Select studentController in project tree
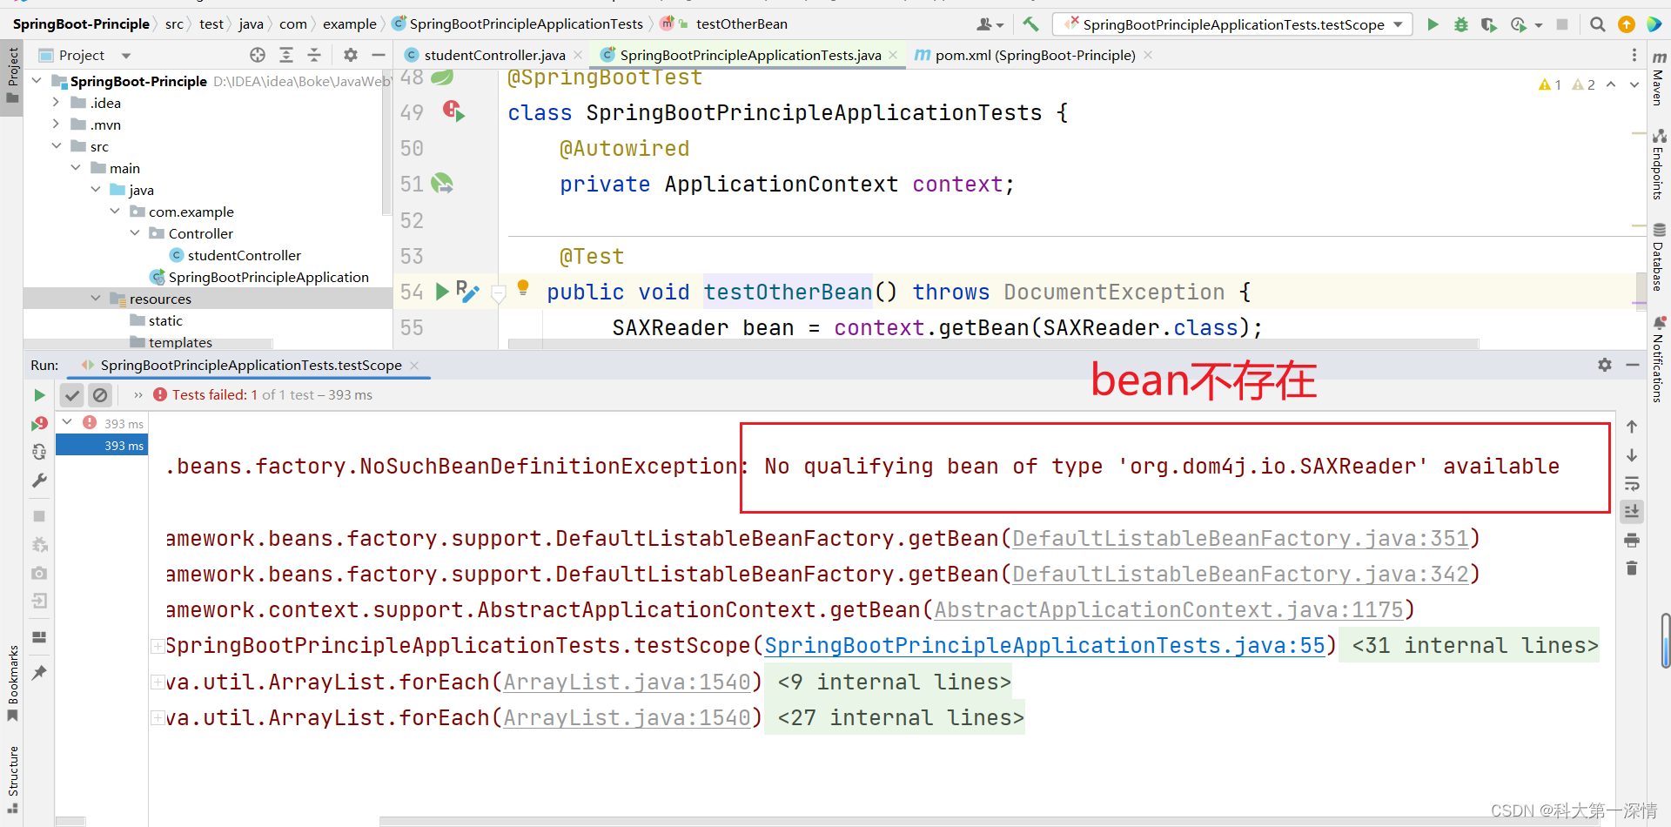This screenshot has height=827, width=1671. [245, 255]
